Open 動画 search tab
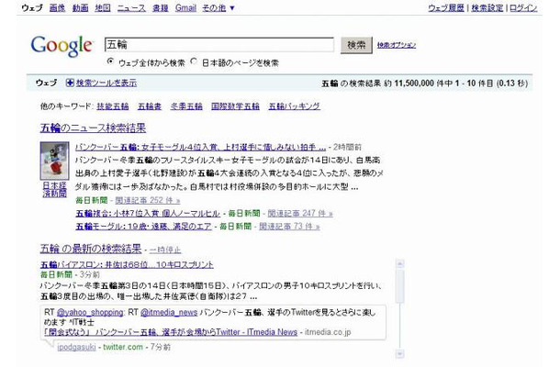 pos(81,8)
